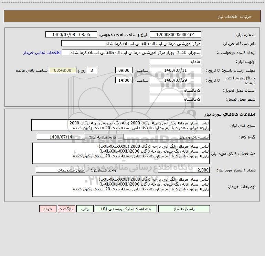Click the حداقل تاریخ اعتبار قیمت label

point(240,80)
